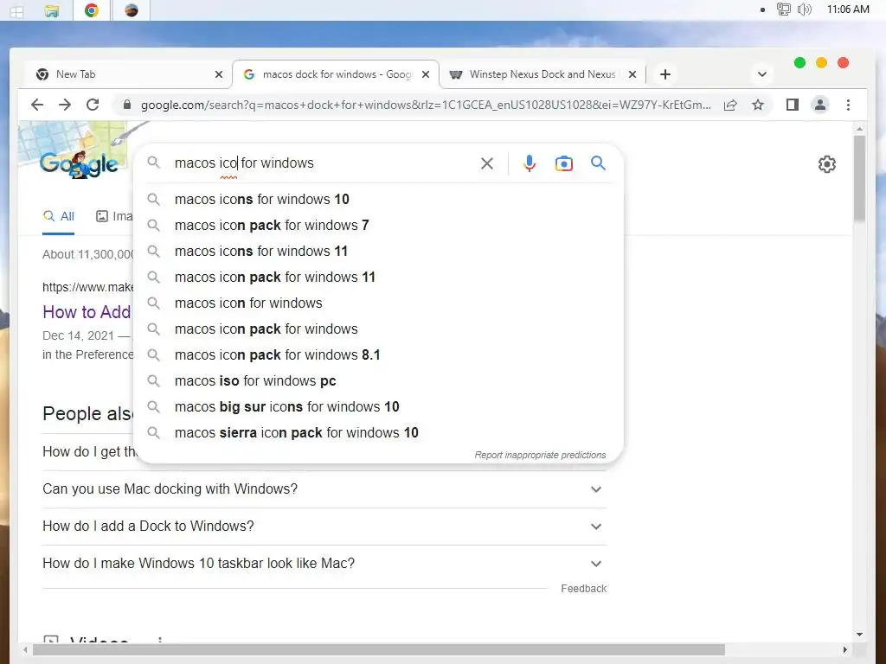Select the All search results tab
886x664 pixels.
59,216
